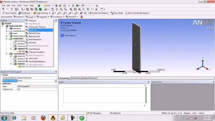Select the Box Zoom tool
The width and height of the screenshot is (215, 121).
click(x=66, y=9)
